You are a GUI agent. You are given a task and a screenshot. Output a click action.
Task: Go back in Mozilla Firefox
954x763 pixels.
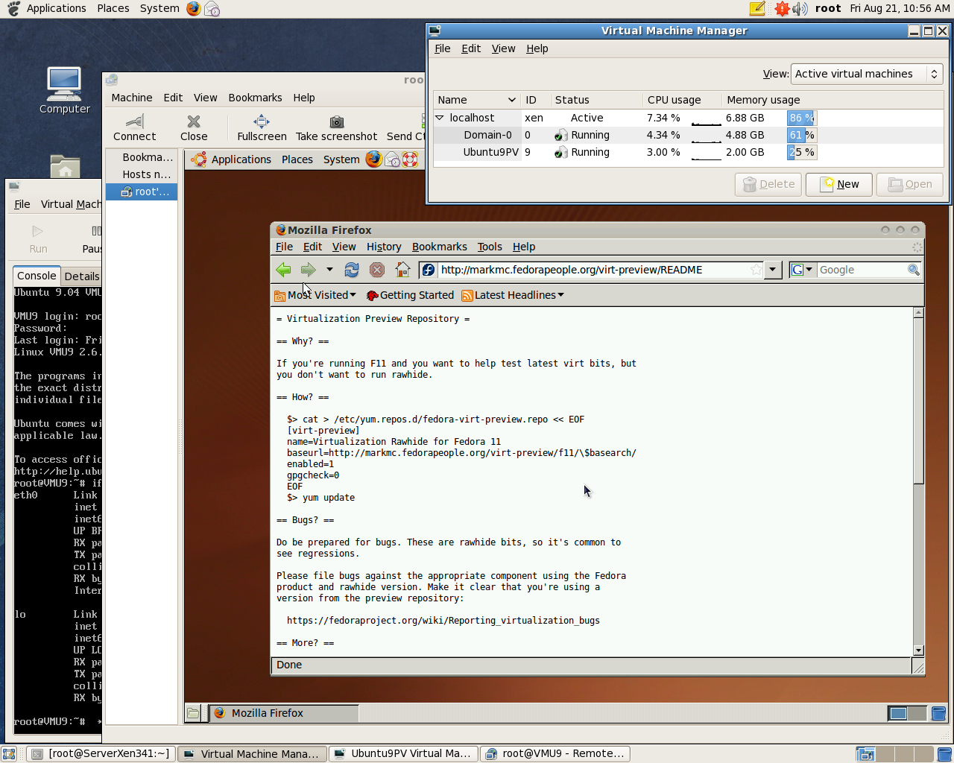283,270
